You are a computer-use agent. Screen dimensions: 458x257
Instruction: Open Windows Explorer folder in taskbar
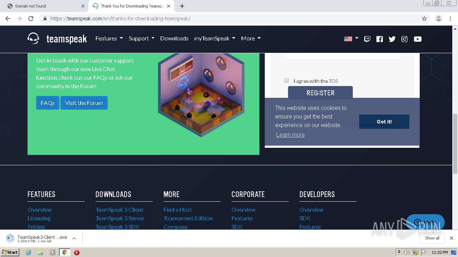pos(40,252)
